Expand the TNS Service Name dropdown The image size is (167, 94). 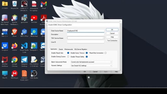[x=103, y=38]
